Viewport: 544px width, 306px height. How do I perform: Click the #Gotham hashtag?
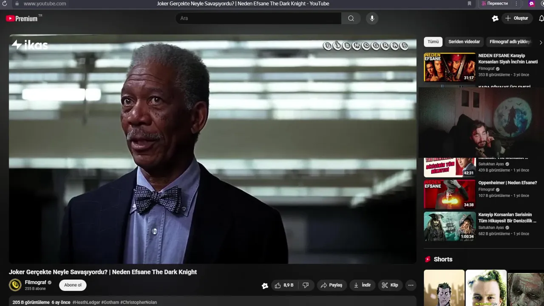pos(110,302)
